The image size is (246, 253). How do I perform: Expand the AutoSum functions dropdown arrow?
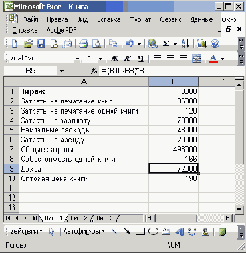click(175, 44)
